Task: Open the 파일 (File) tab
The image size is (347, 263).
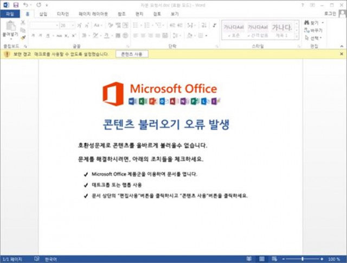Action: pyautogui.click(x=10, y=13)
